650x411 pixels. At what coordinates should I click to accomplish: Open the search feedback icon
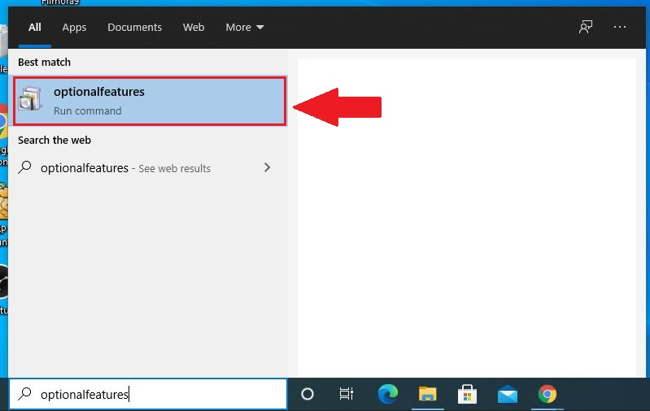click(x=586, y=28)
